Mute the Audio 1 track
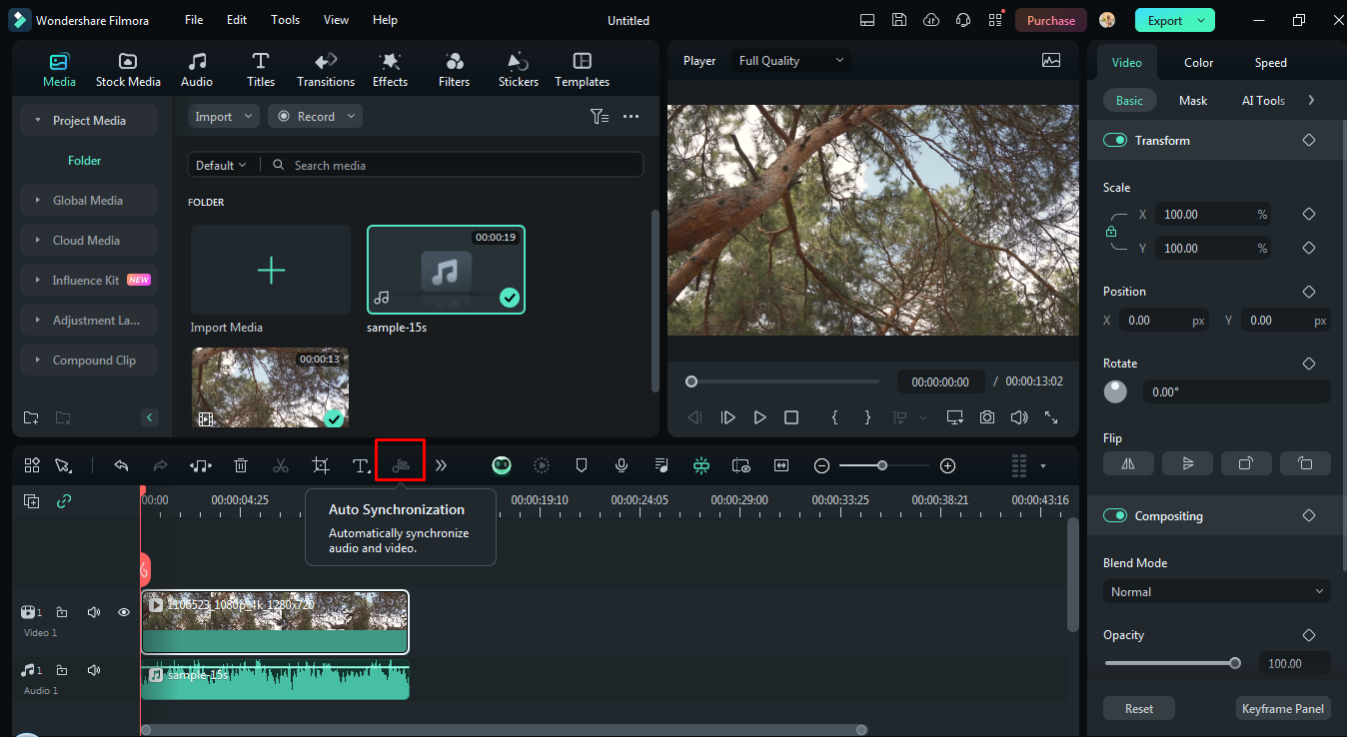Image resolution: width=1347 pixels, height=737 pixels. tap(94, 670)
